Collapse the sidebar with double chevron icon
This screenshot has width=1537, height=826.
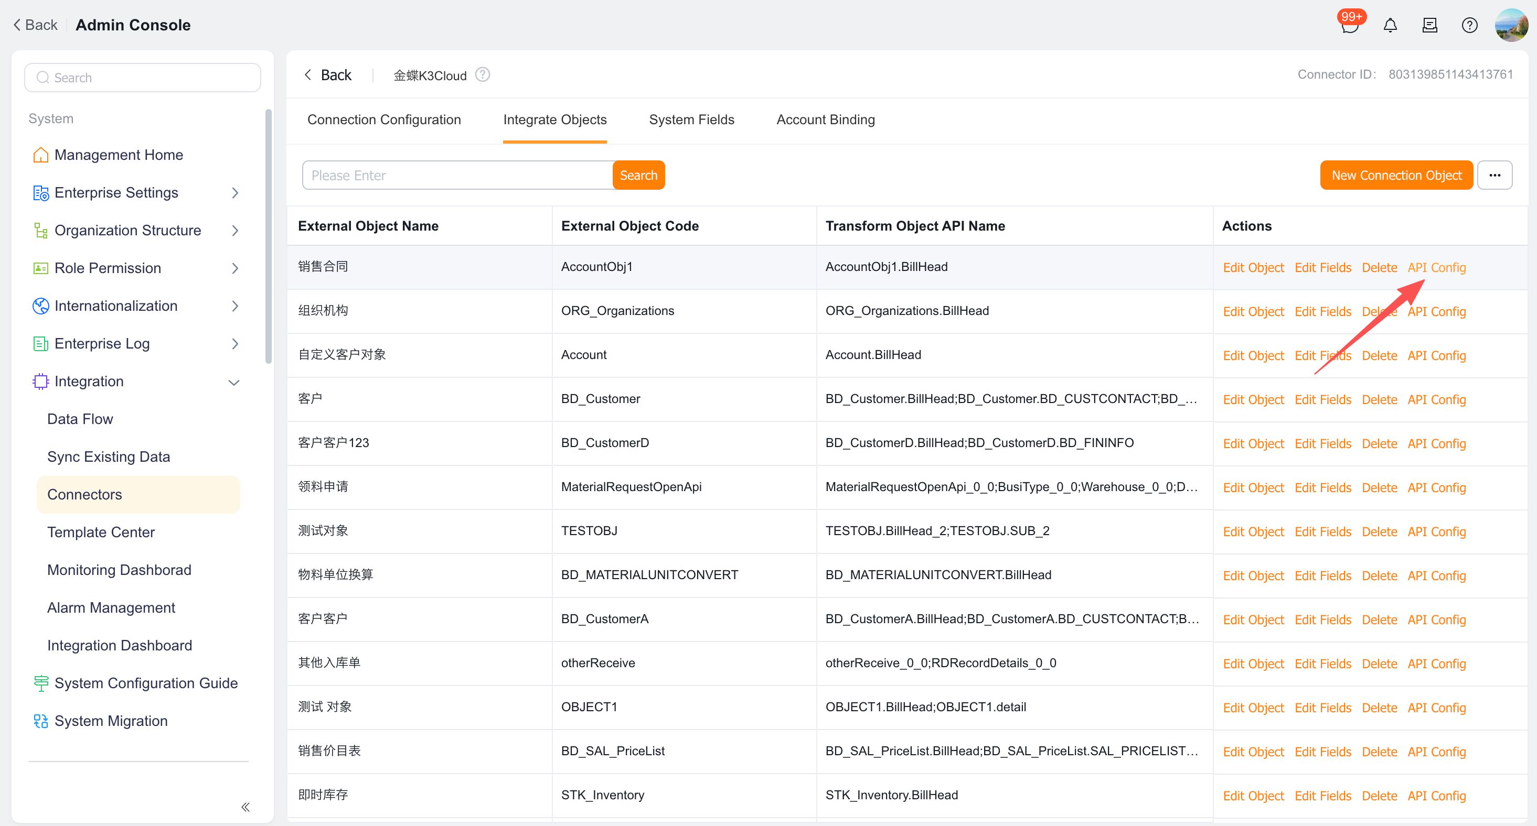(x=245, y=807)
